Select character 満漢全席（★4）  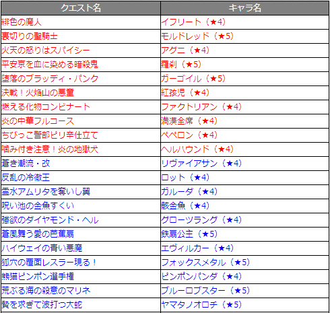[x=189, y=121]
